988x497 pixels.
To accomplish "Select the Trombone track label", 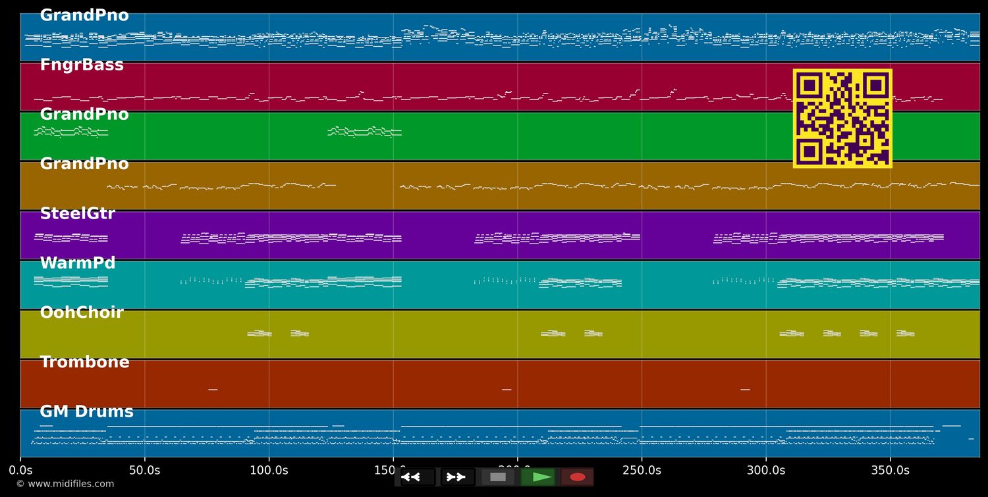I will tap(84, 362).
